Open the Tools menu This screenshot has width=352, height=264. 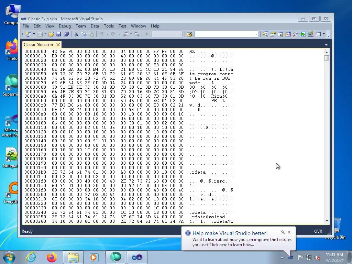point(109,26)
